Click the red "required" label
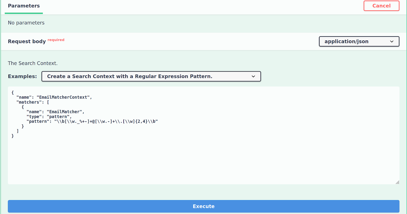The image size is (407, 214). 56,40
